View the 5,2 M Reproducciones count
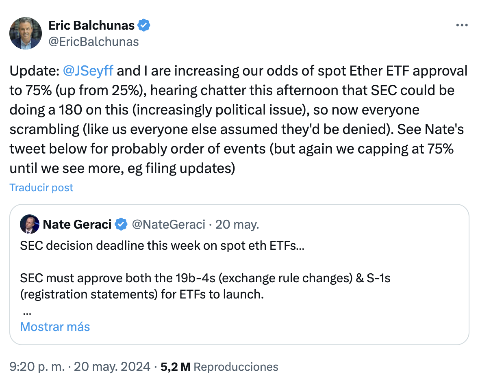Viewport: 478px width, 385px height. point(219,367)
